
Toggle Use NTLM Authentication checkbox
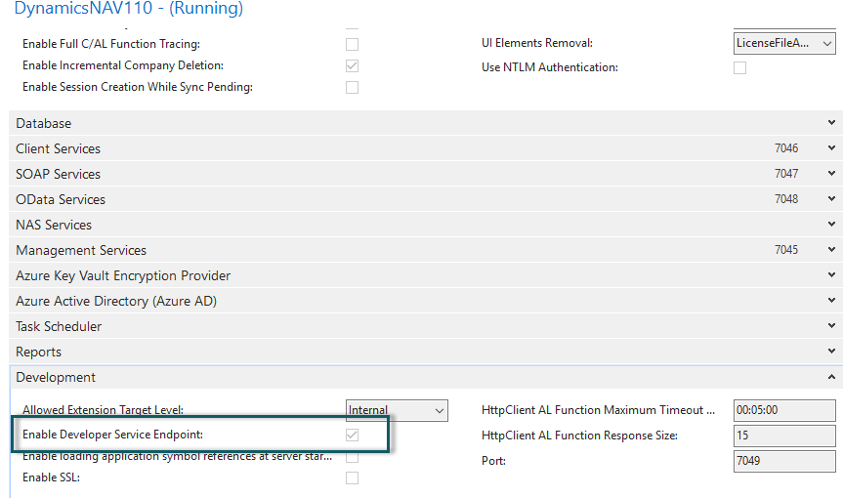coord(739,67)
